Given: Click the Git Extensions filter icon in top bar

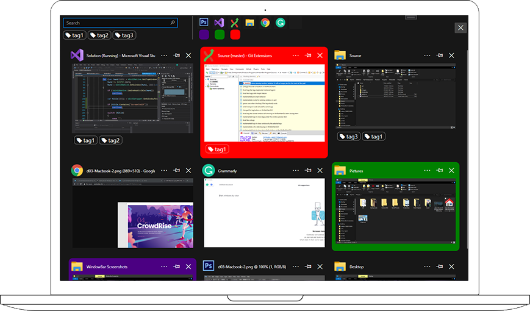Looking at the screenshot, I should (x=234, y=23).
